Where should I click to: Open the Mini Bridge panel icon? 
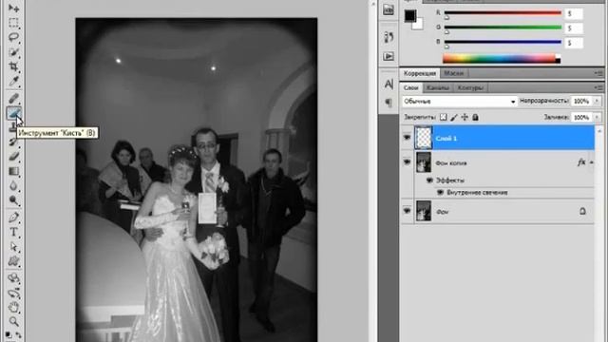pyautogui.click(x=389, y=10)
